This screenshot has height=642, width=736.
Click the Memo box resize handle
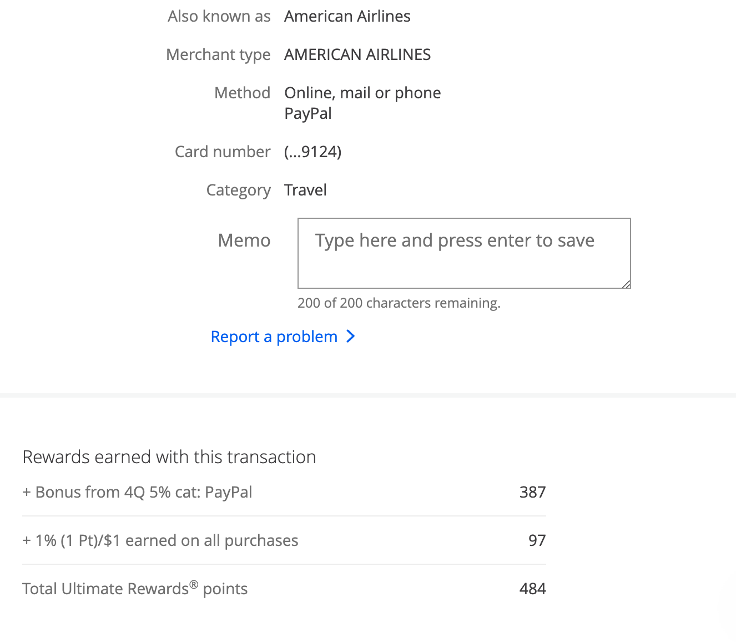coord(626,284)
